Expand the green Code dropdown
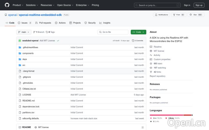The image size is (209, 130). pos(138,32)
